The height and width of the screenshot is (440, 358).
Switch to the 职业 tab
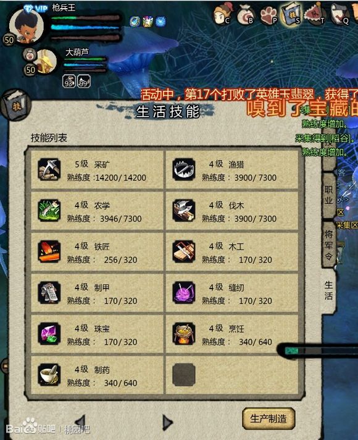329,195
